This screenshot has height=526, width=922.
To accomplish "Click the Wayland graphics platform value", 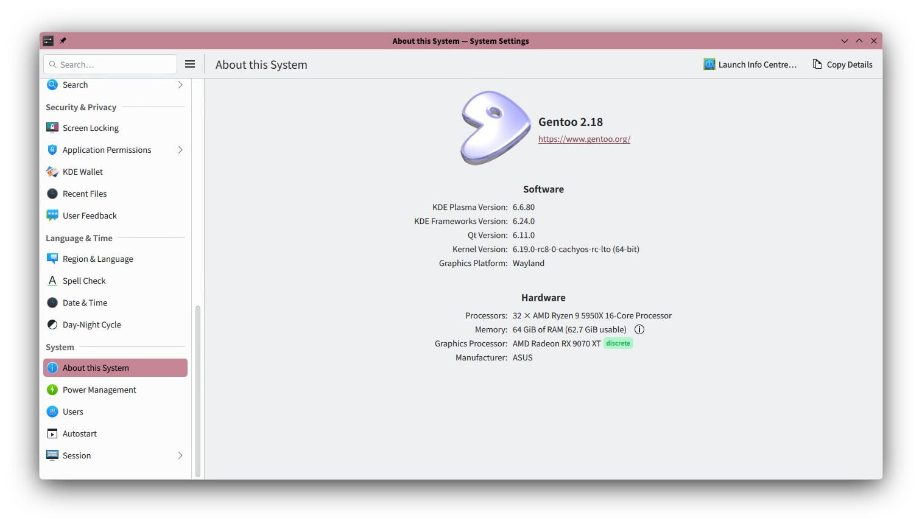I will (x=529, y=263).
